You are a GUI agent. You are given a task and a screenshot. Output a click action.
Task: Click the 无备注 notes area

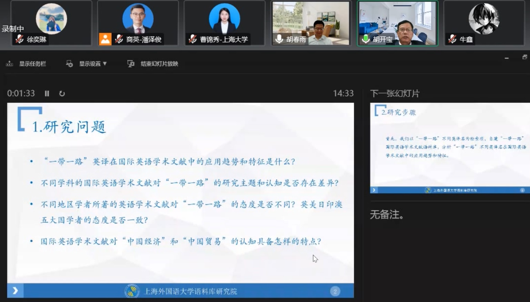(x=387, y=215)
